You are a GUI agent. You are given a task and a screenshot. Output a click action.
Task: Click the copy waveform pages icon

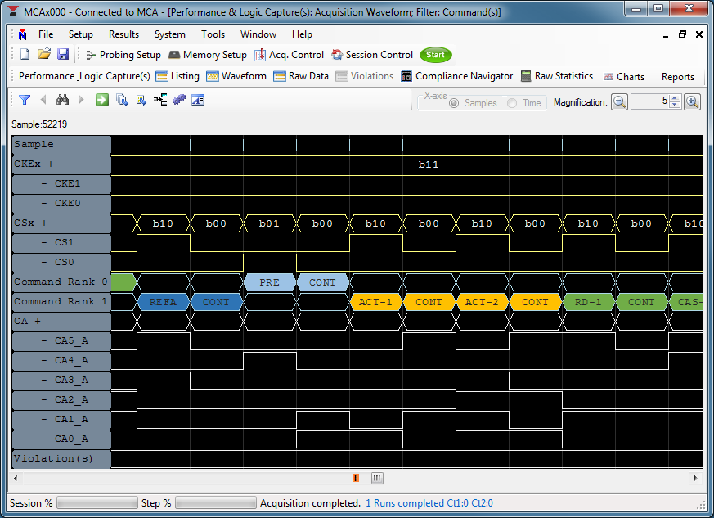pyautogui.click(x=122, y=100)
